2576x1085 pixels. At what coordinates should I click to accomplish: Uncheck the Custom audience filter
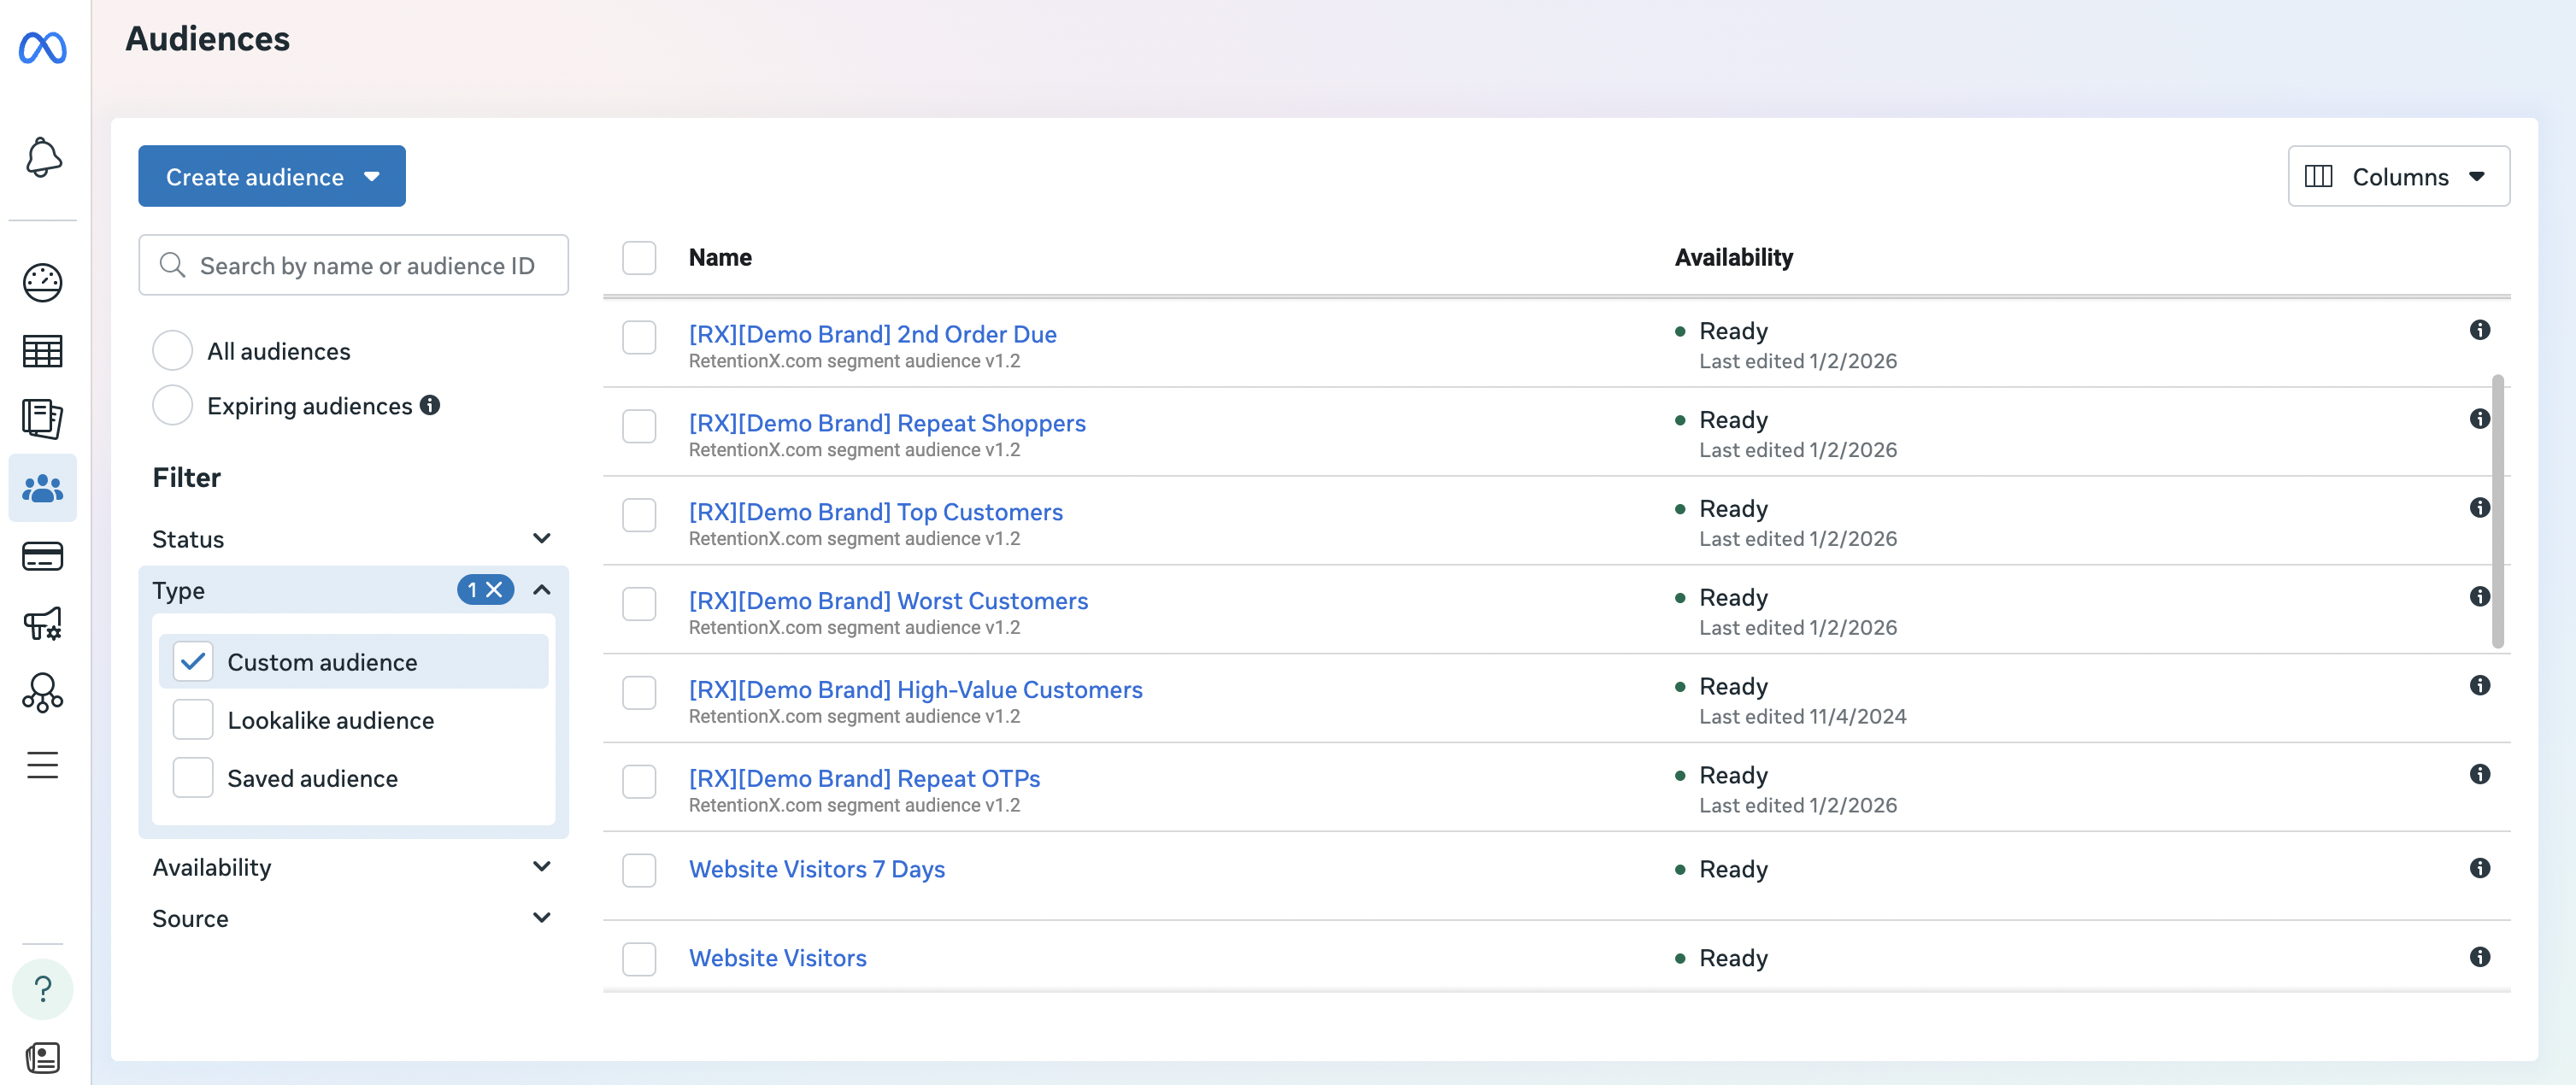tap(193, 661)
